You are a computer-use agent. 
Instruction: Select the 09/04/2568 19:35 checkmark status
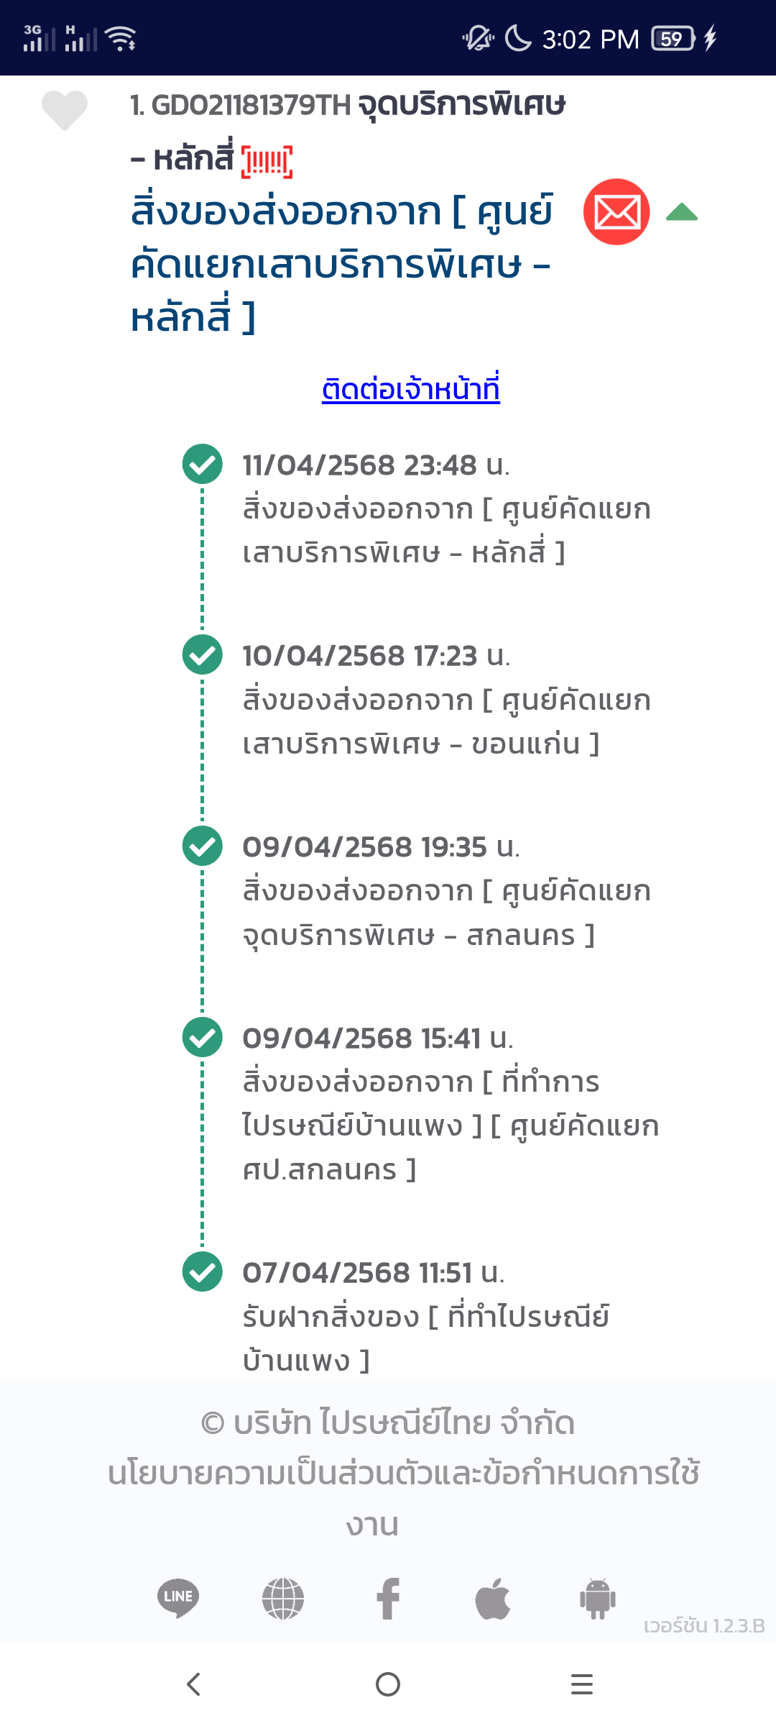click(203, 846)
